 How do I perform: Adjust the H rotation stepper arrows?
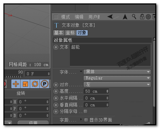(x=47, y=102)
